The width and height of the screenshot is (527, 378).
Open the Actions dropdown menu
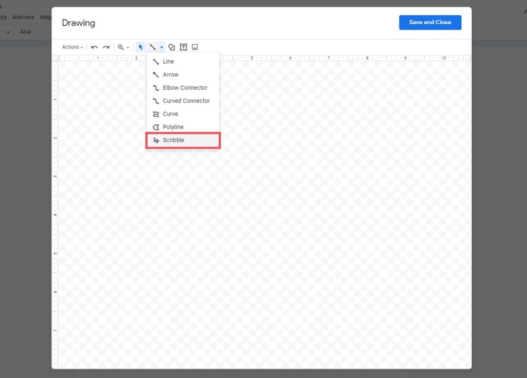pos(72,47)
